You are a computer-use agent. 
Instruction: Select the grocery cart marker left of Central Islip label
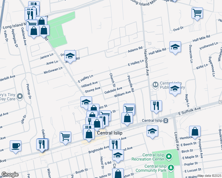pos(65,138)
